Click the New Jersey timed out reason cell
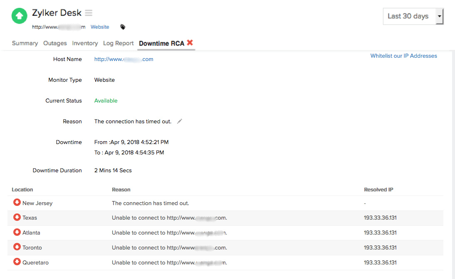Image resolution: width=455 pixels, height=279 pixels. point(150,203)
